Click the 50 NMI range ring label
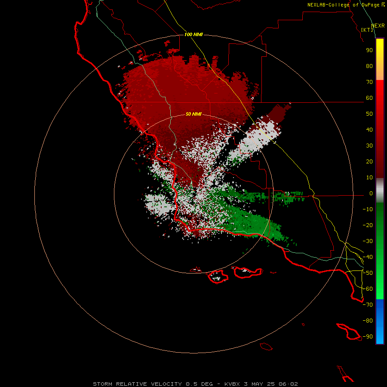Screen dimensions: 387x387 click(x=193, y=114)
